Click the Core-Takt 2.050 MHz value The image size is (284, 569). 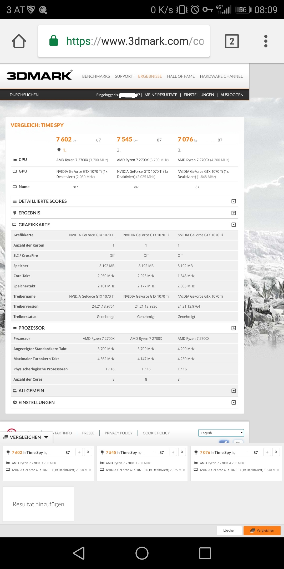pos(106,276)
